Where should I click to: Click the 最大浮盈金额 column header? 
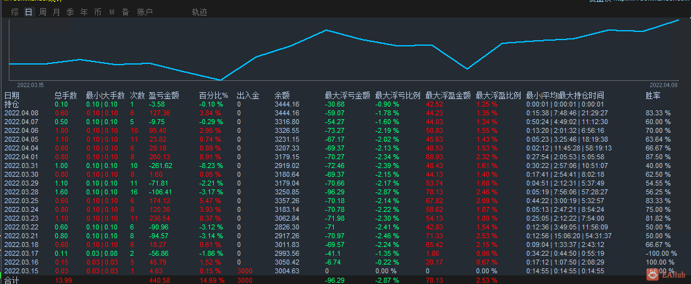pyautogui.click(x=448, y=95)
